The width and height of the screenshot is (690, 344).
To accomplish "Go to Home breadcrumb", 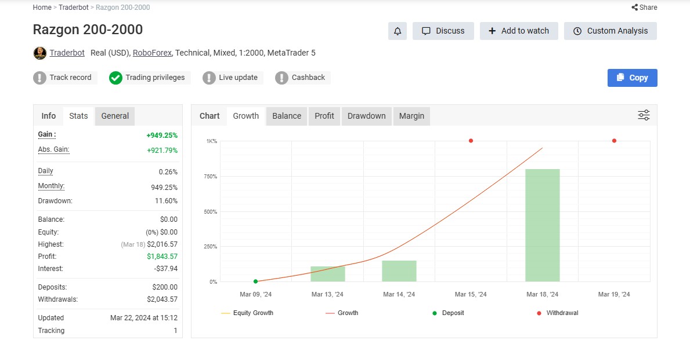I will coord(42,8).
